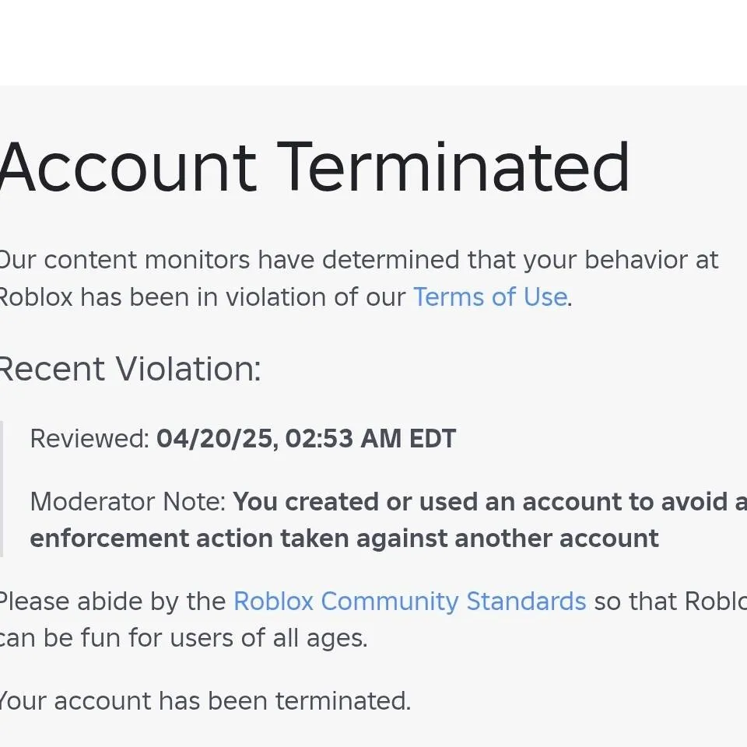
Task: Open the Roblox Community Standards link
Action: 409,601
